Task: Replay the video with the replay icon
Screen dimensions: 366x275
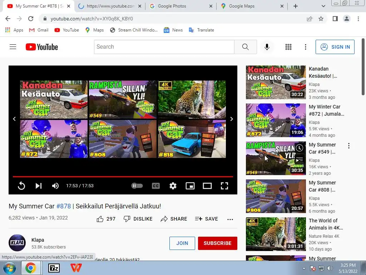Action: click(x=21, y=186)
